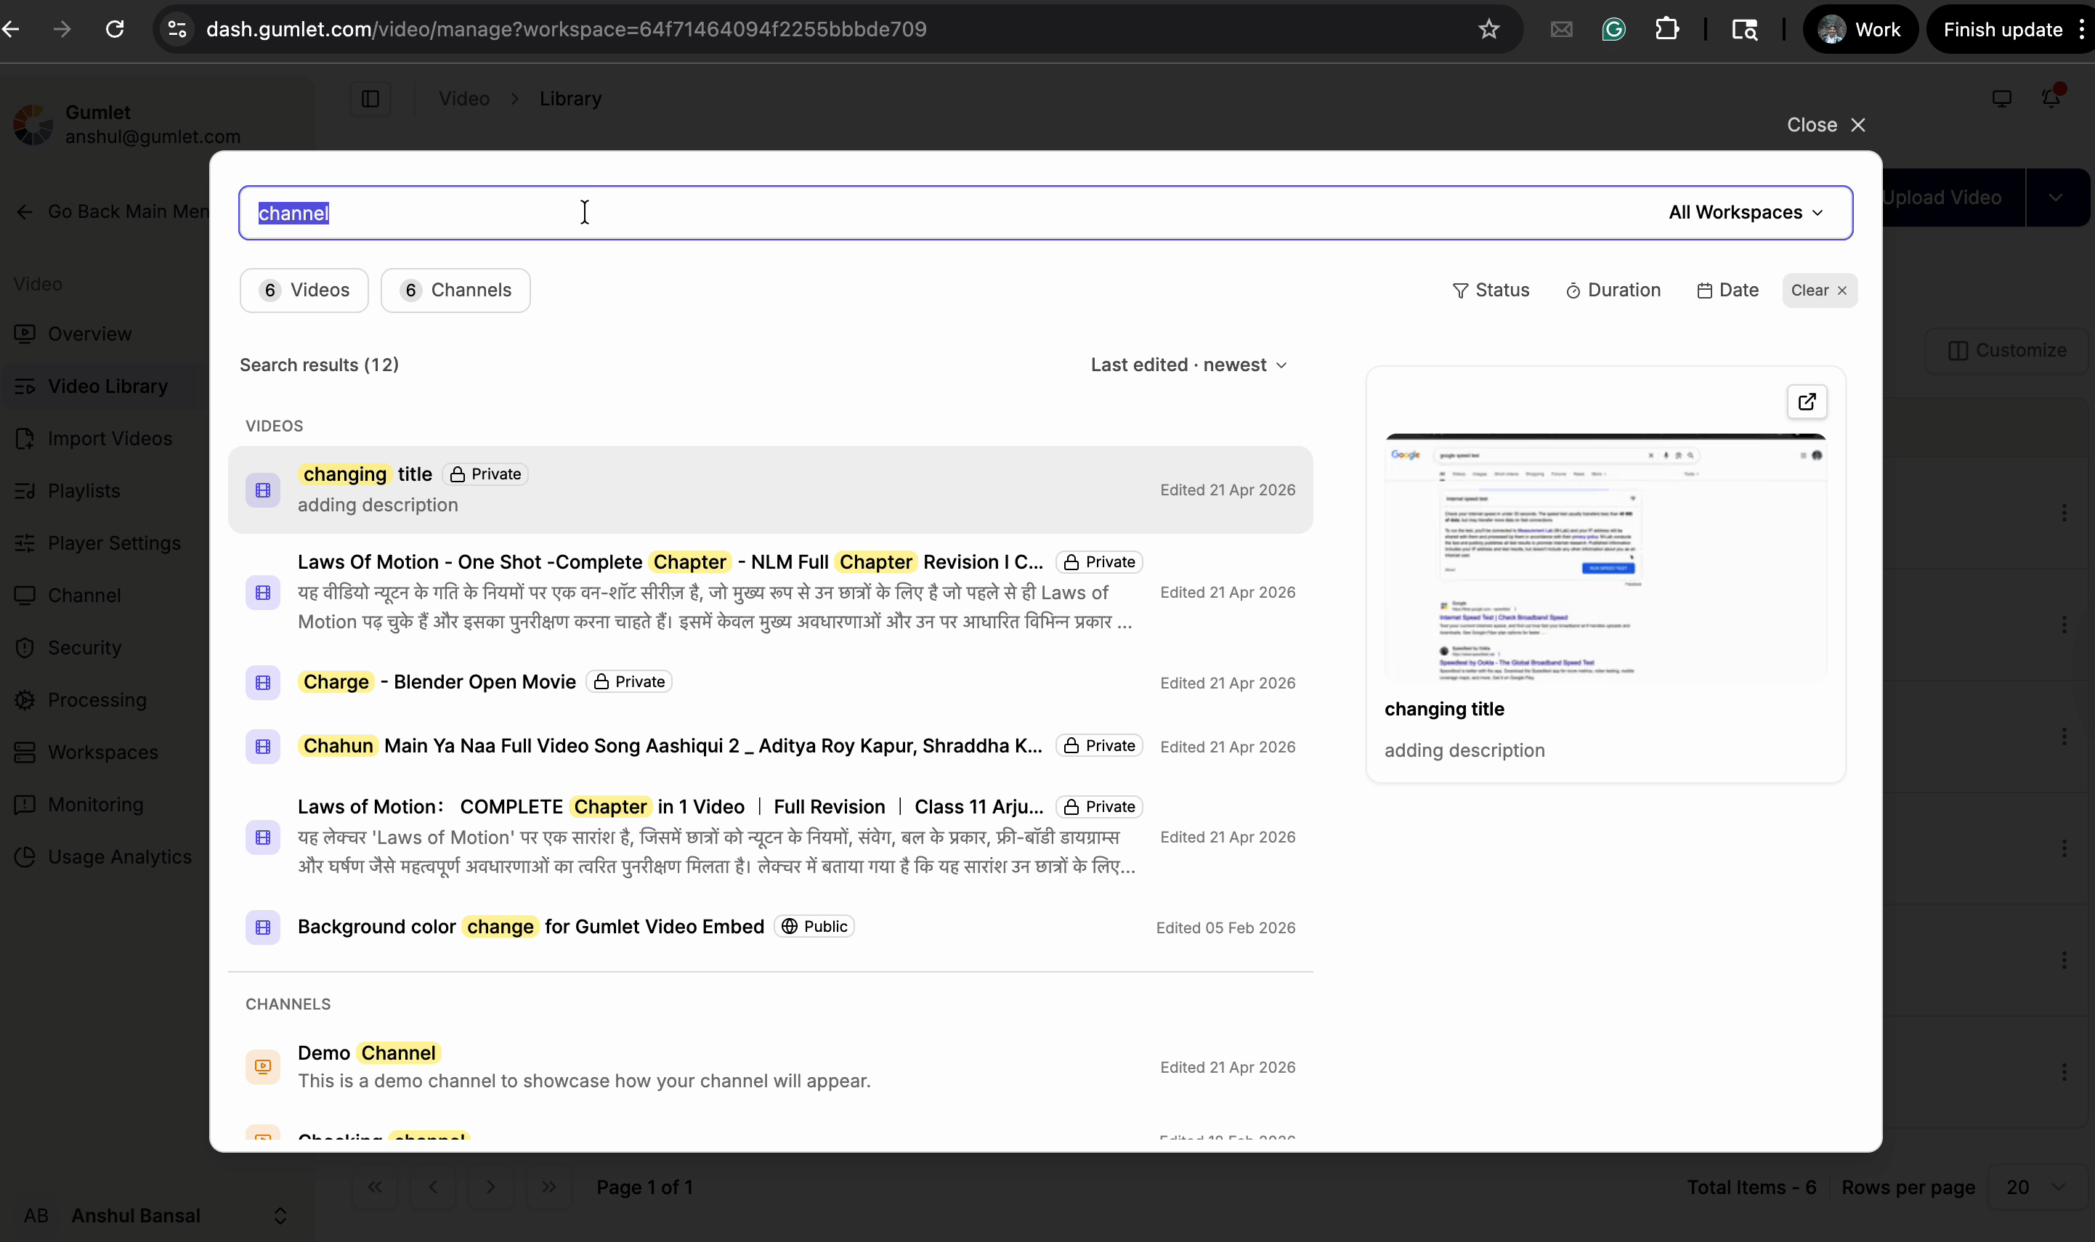Open the Work browser profile button
Screen dimensions: 2095x1242
tap(1860, 29)
